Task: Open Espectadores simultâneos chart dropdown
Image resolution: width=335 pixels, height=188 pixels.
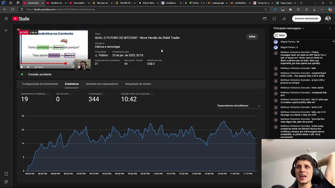Action: pyautogui.click(x=239, y=106)
